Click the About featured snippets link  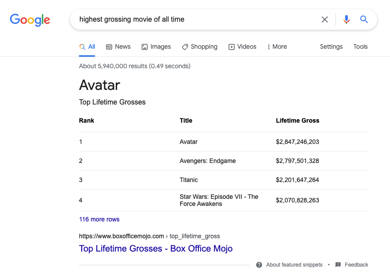point(294,265)
